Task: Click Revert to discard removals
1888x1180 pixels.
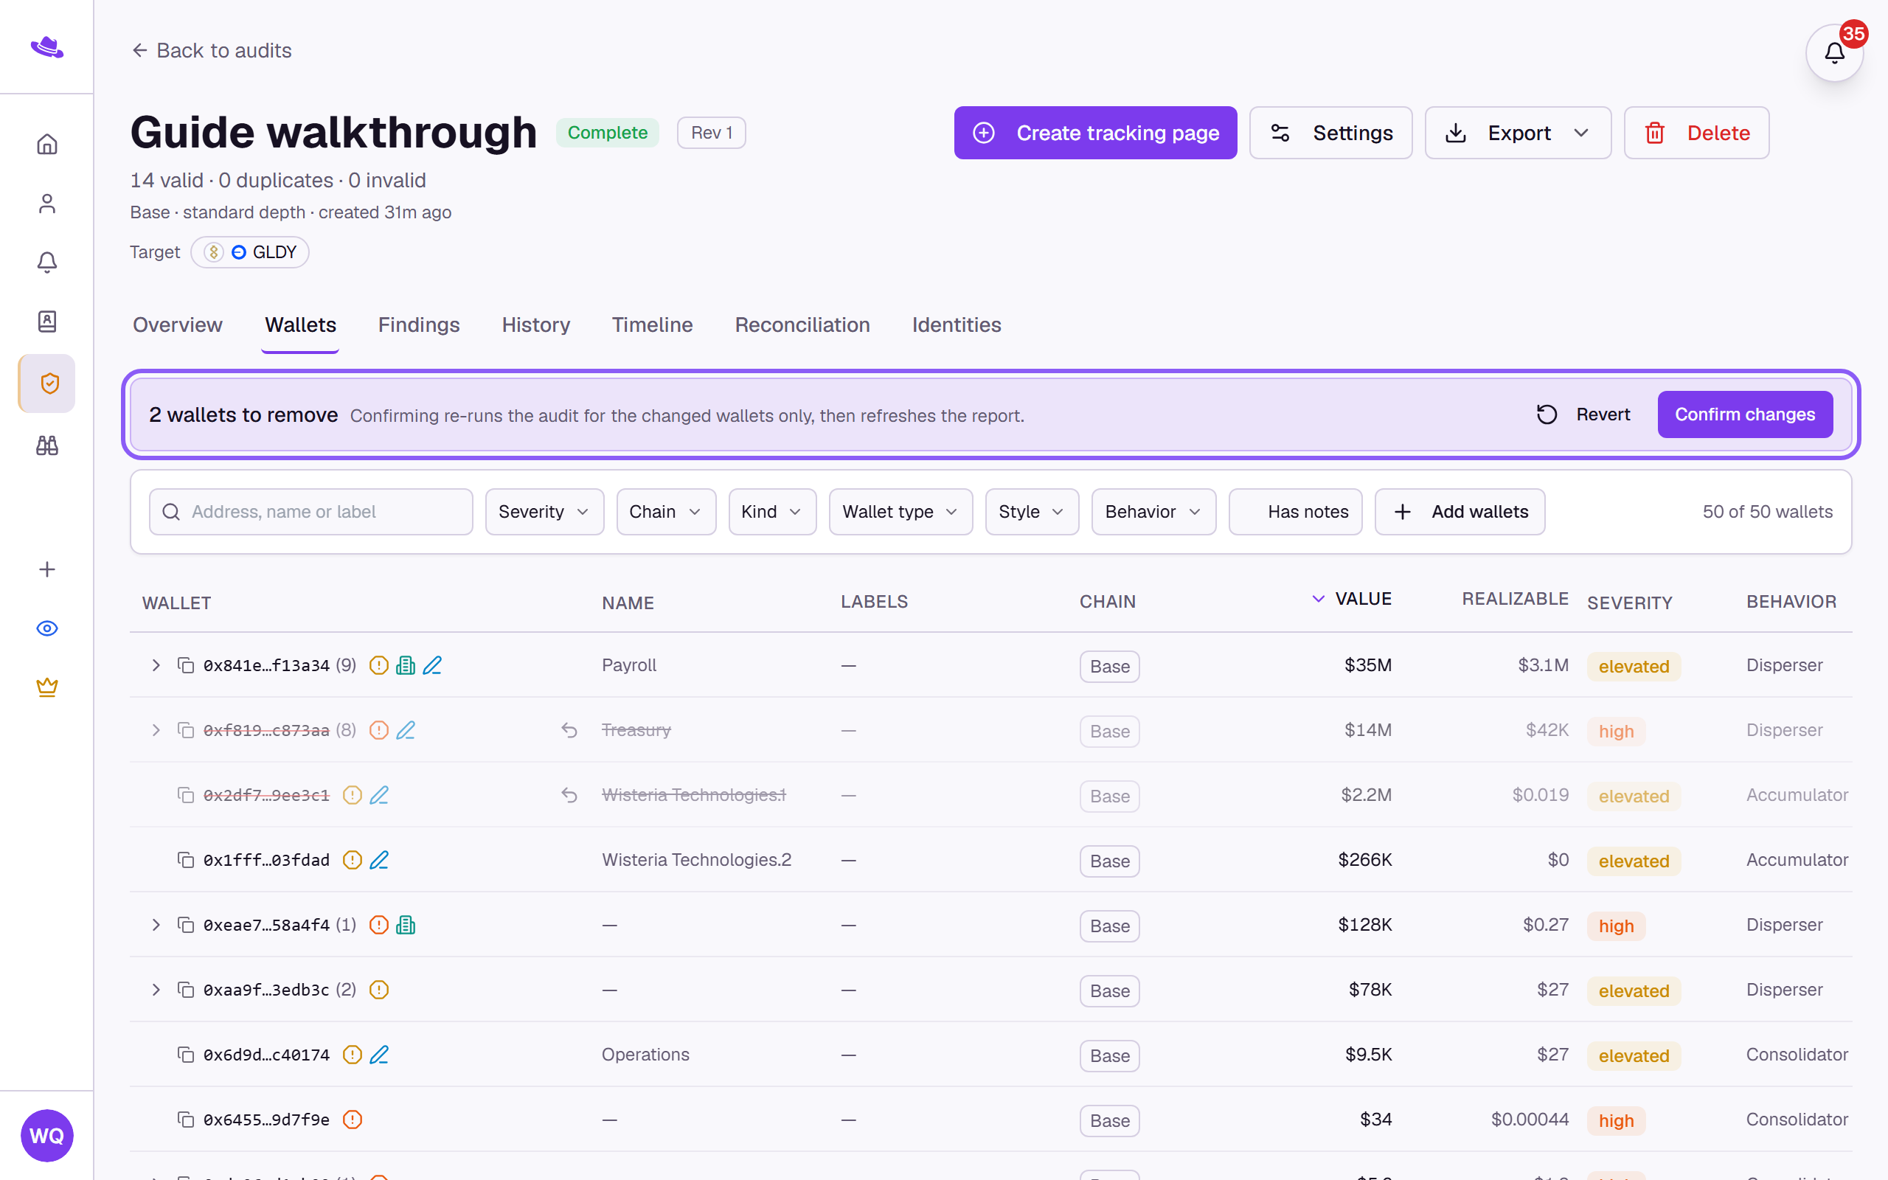Action: tap(1583, 414)
